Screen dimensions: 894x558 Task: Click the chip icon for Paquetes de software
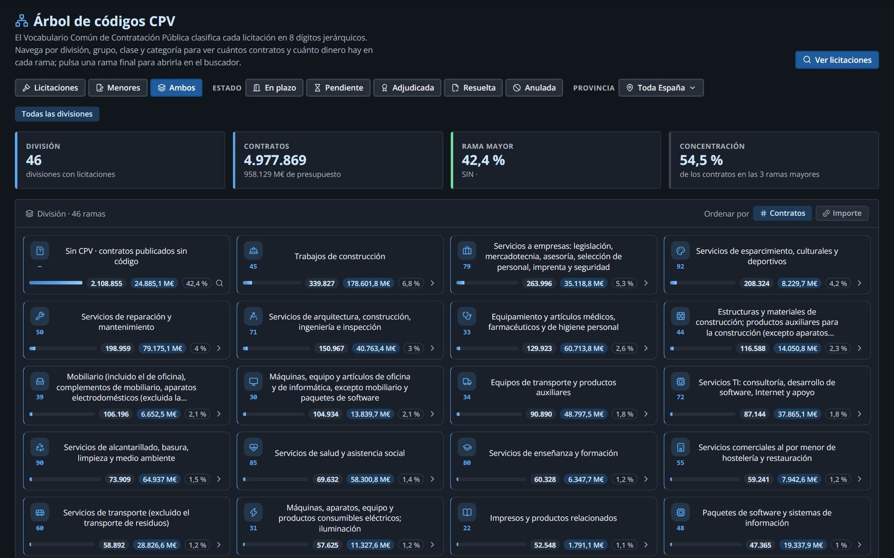(x=680, y=513)
